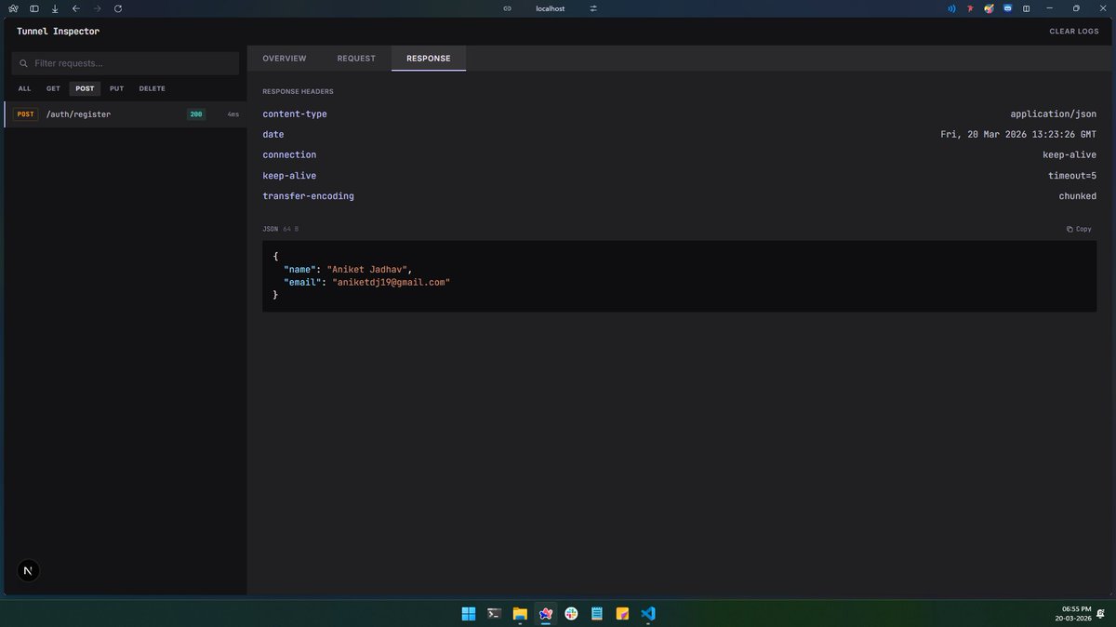Screen dimensions: 1116x627
Task: Open the yellow sticky notes taskbar app
Action: pyautogui.click(x=622, y=614)
